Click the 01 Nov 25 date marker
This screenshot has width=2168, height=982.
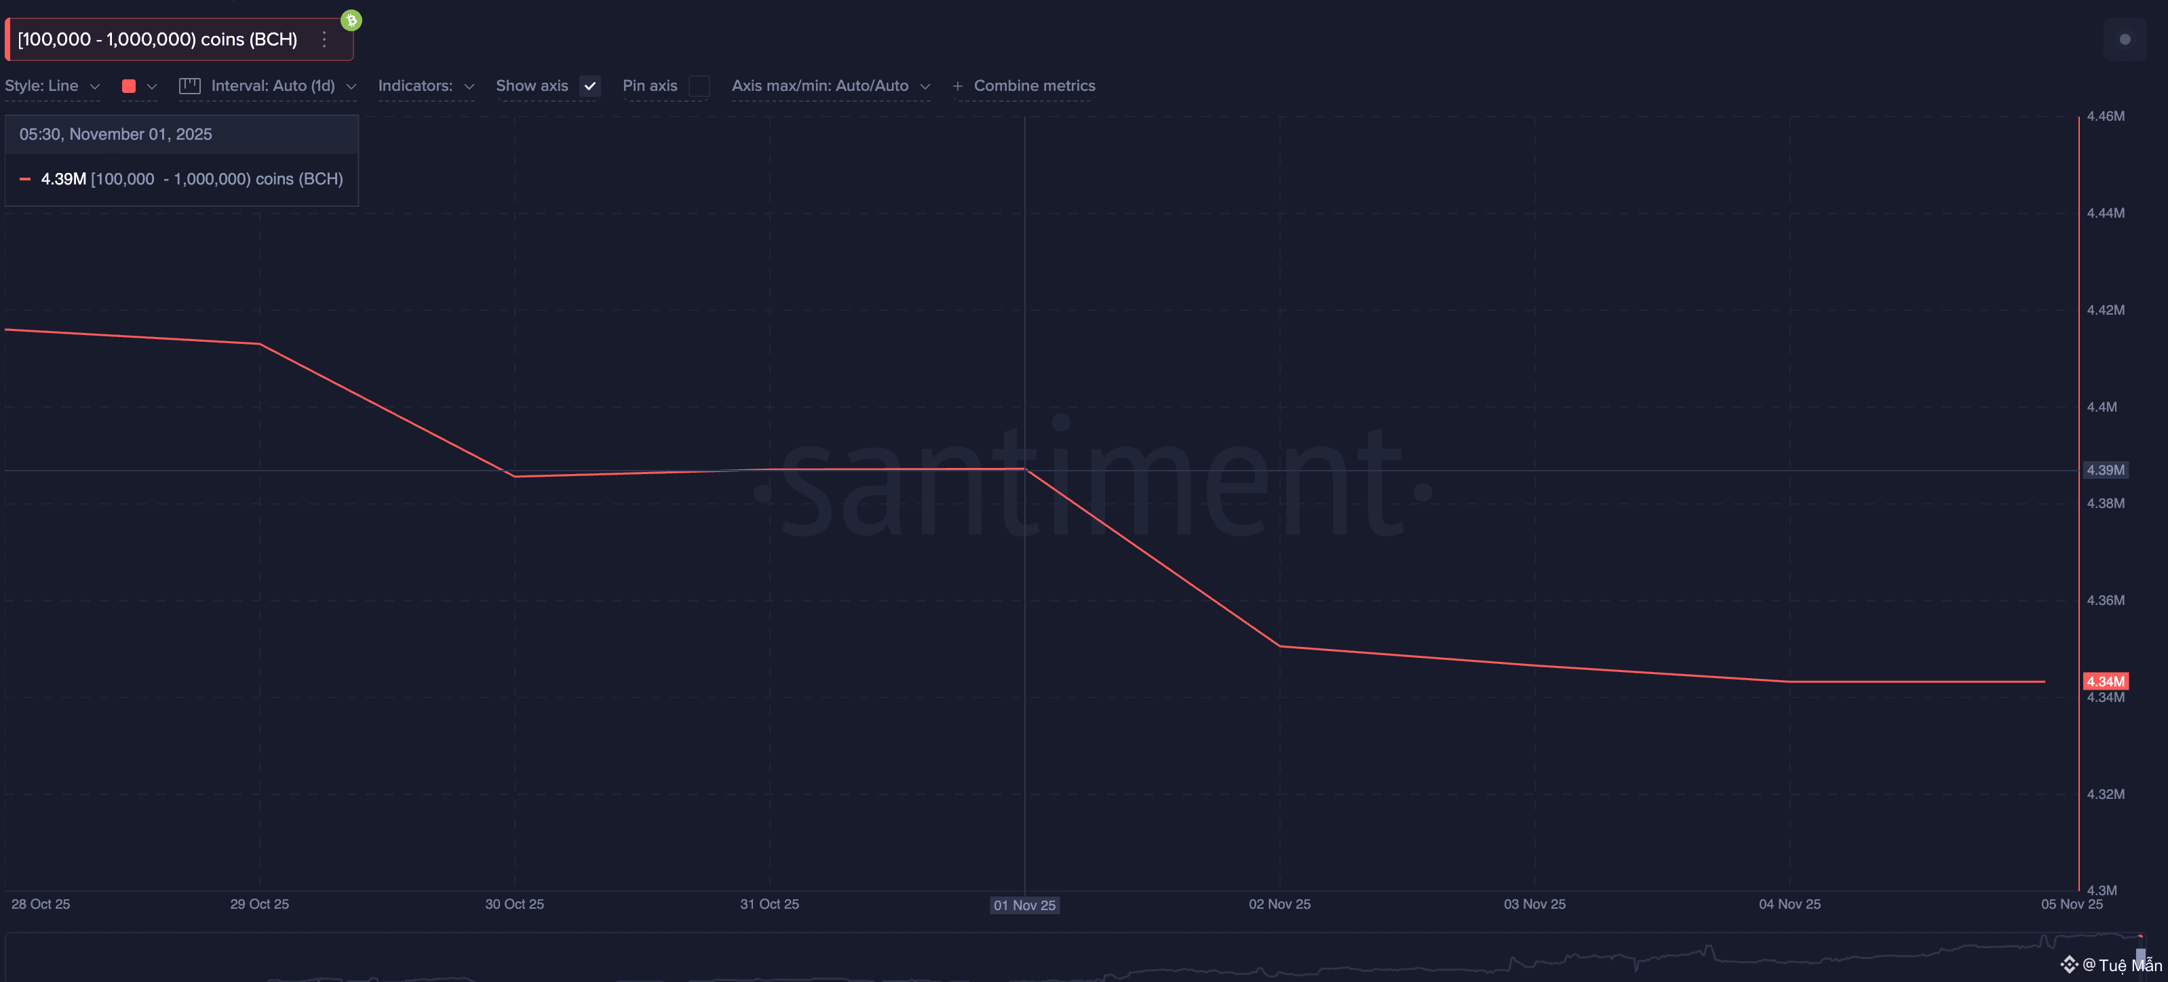(x=1024, y=905)
